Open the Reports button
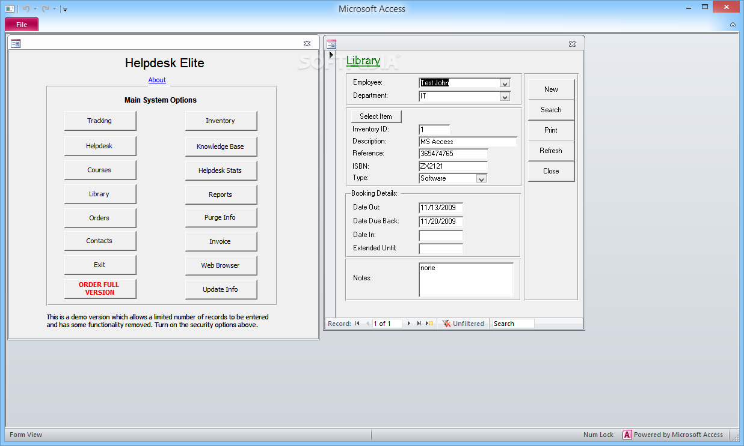744x446 pixels. point(221,194)
